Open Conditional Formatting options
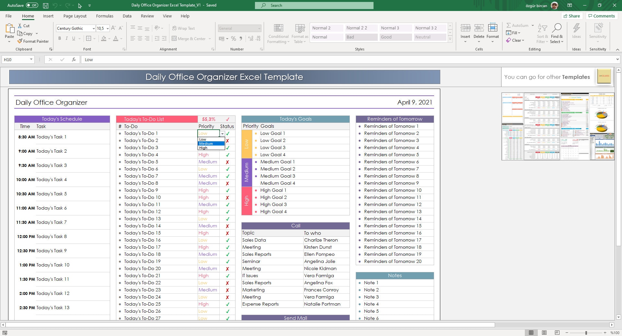The image size is (622, 336). (x=278, y=33)
